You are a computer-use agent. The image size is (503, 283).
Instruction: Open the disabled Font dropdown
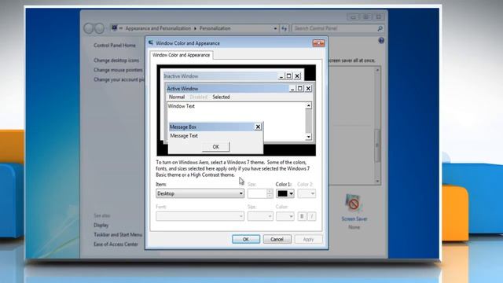(200, 216)
